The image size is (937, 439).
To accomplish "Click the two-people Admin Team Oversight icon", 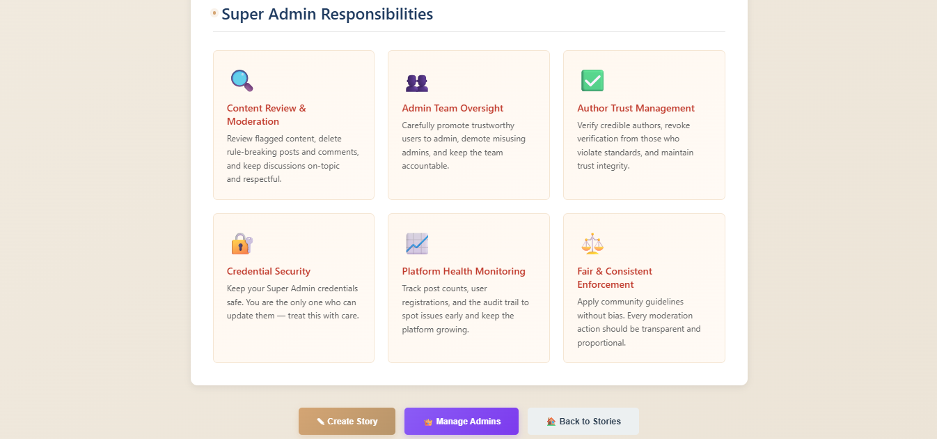I will pos(416,83).
